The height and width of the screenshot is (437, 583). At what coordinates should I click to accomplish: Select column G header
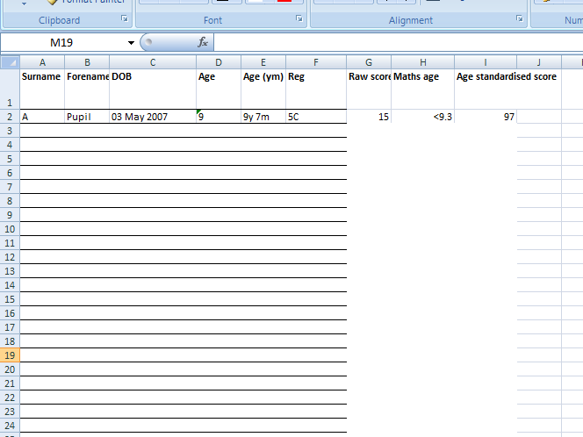tap(369, 62)
